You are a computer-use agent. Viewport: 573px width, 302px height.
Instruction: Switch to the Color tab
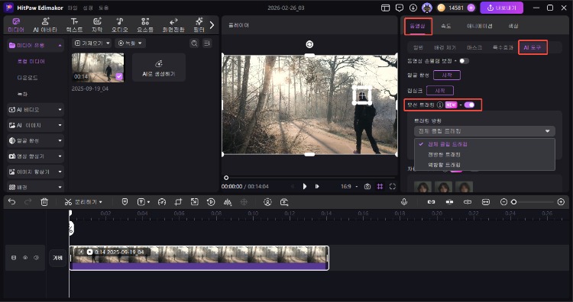coord(513,26)
